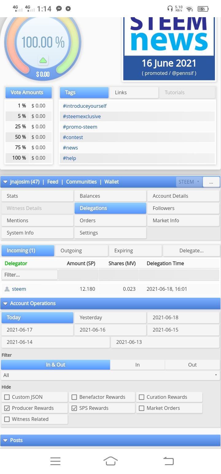This screenshot has height=474, width=221.
Task: Select the Out filter option
Action: pos(192,365)
